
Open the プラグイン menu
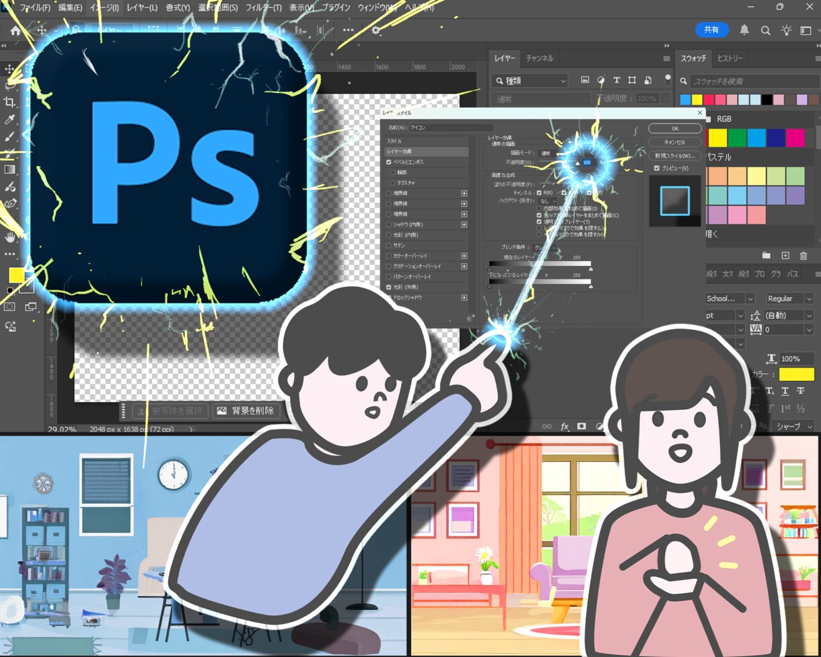point(336,7)
